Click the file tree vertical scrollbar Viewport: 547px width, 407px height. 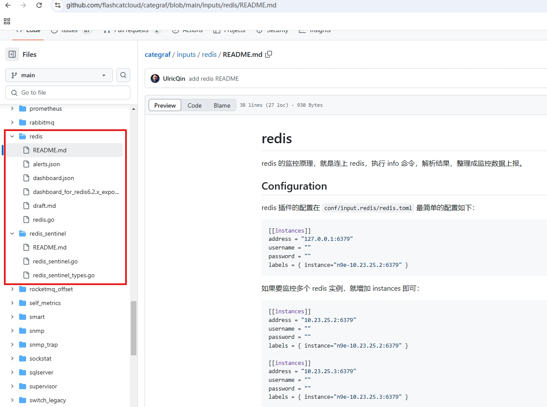click(x=133, y=328)
